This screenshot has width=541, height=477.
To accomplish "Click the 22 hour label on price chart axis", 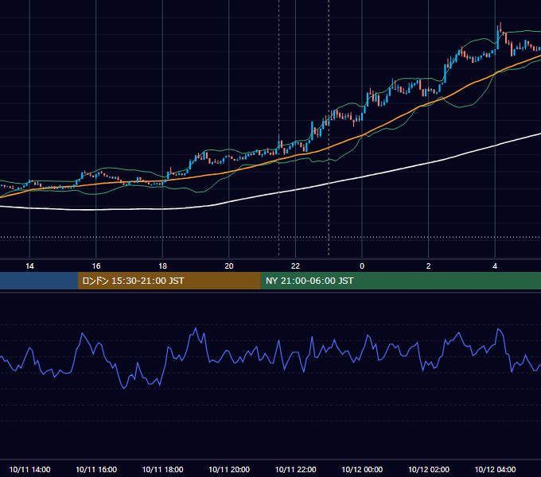I will pyautogui.click(x=295, y=266).
